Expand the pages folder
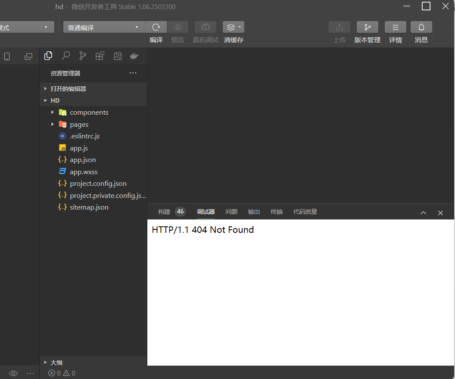 pos(93,124)
